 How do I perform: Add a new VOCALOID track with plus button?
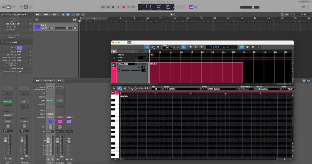(x=114, y=51)
